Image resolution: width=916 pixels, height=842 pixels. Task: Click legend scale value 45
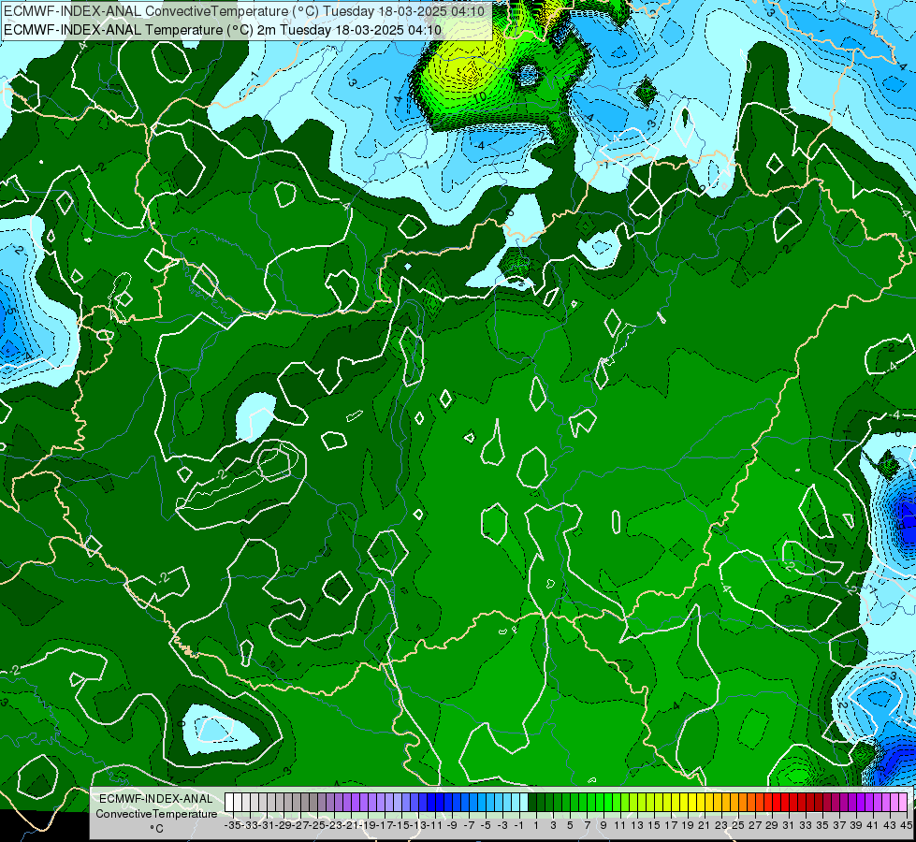906,825
